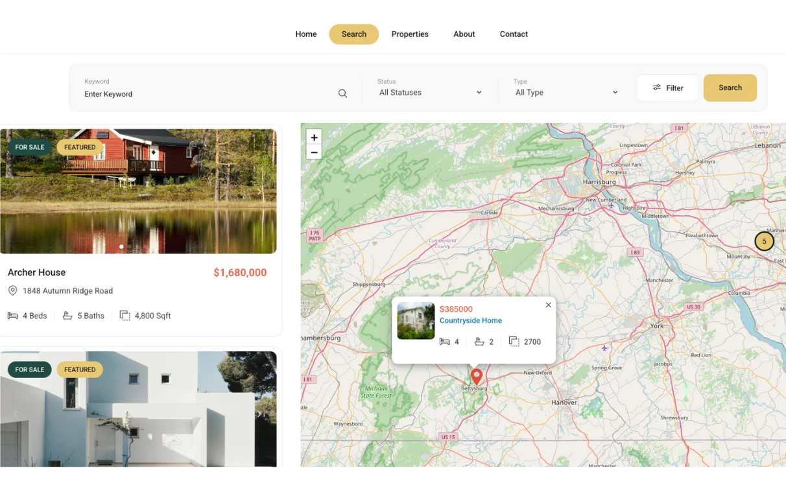
Task: Open the cluster marker showing 5
Action: (x=764, y=241)
